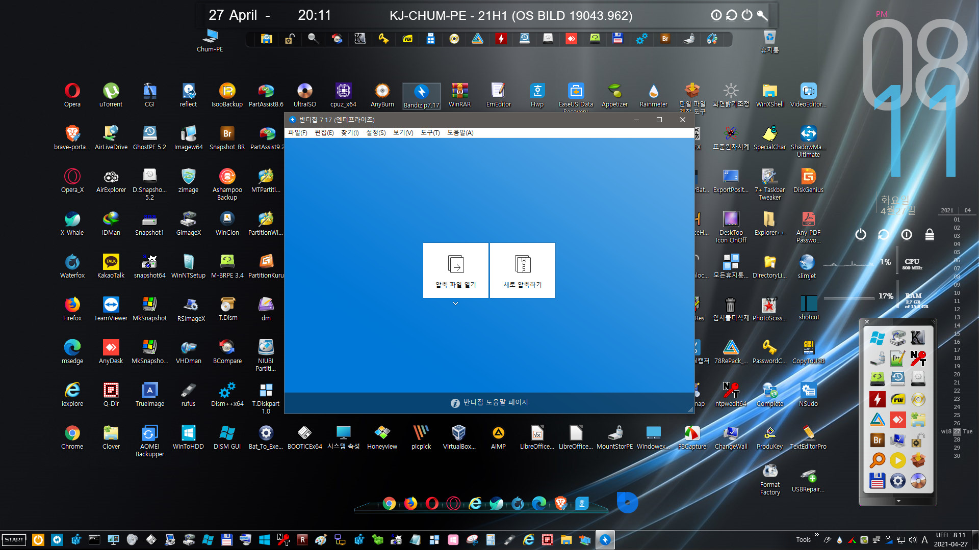The height and width of the screenshot is (550, 979).
Task: Select the KakaoTalk desktop icon
Action: coord(111,266)
